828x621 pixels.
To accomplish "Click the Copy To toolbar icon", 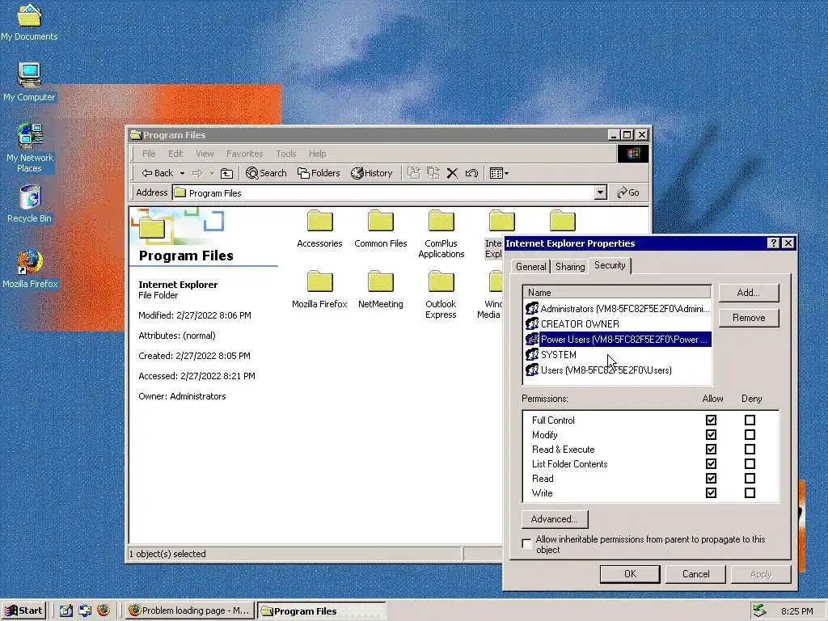I will pyautogui.click(x=433, y=173).
